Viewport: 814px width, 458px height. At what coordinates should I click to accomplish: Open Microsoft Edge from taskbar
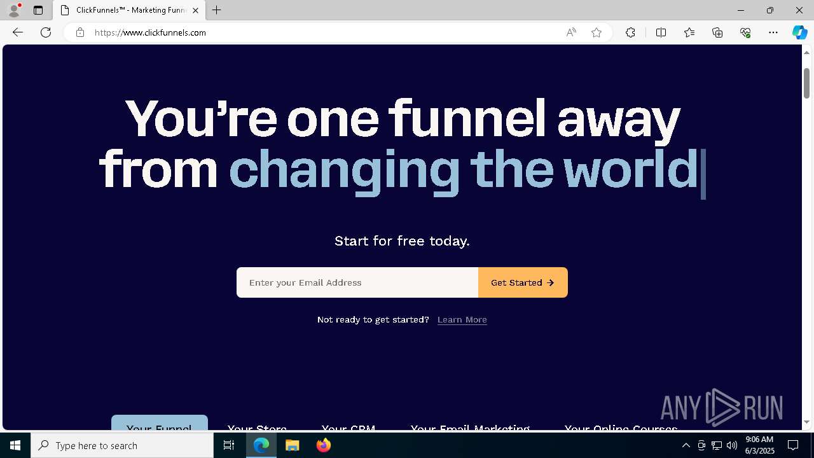[261, 445]
